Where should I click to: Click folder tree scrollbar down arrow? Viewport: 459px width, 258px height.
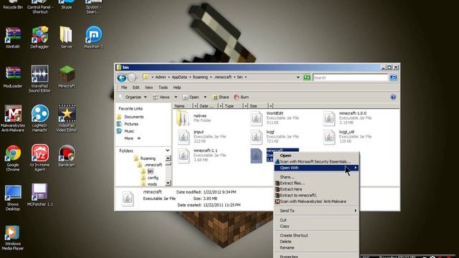pos(168,183)
